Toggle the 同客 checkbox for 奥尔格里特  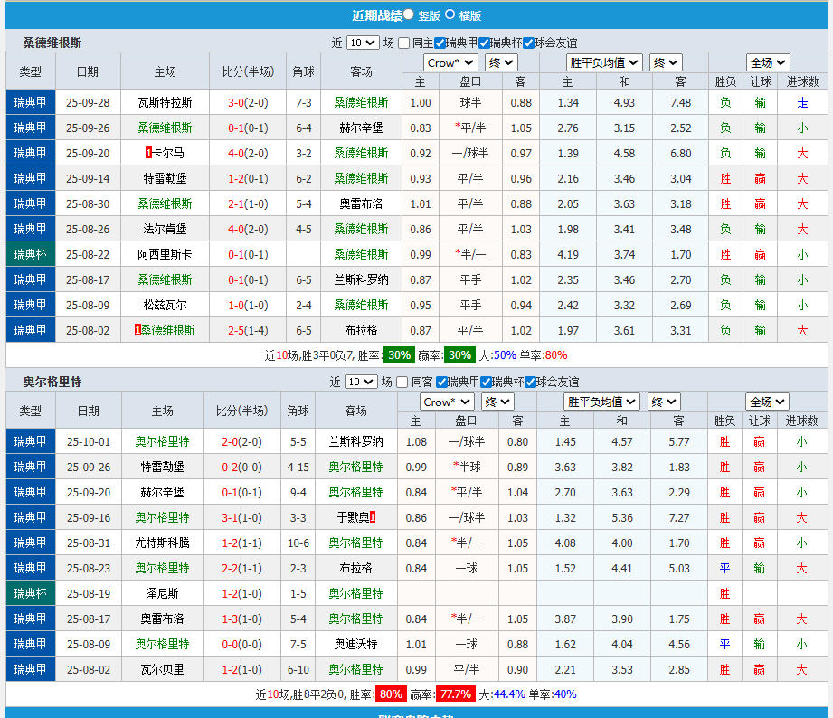coord(403,382)
